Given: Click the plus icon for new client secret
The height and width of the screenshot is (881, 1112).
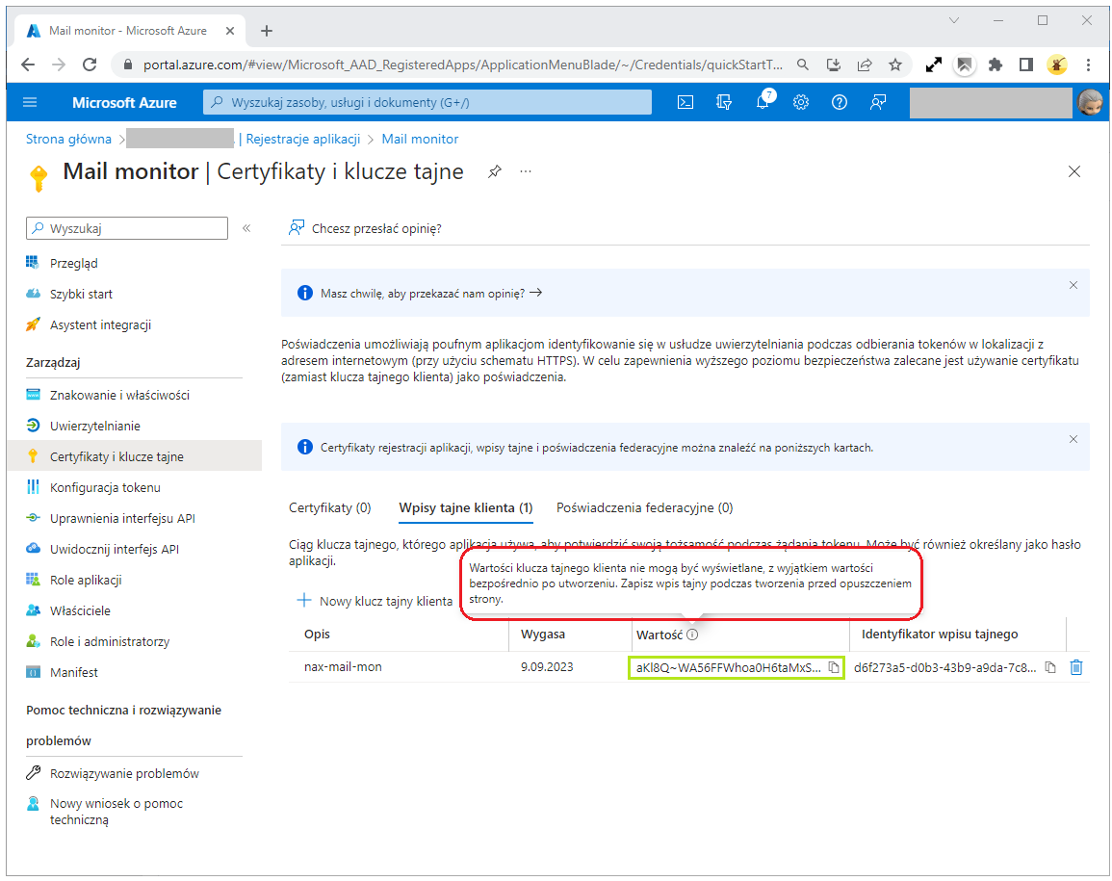Looking at the screenshot, I should pos(303,600).
